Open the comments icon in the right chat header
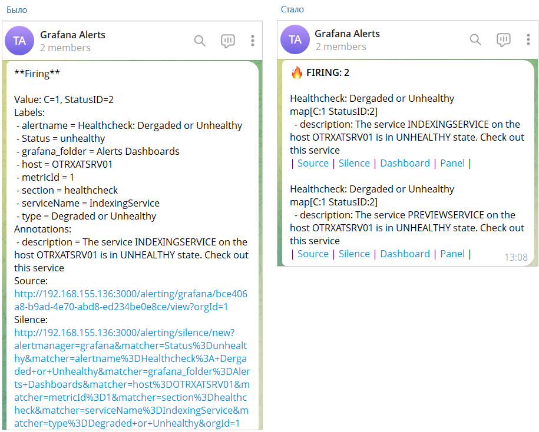 tap(504, 40)
